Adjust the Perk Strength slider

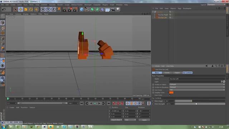(200, 104)
